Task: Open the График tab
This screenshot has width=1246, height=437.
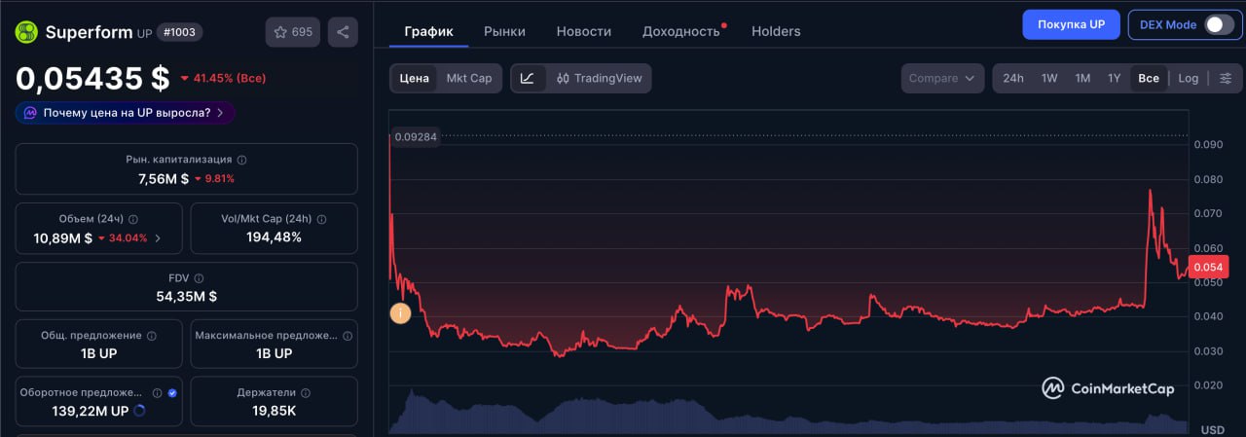Action: (429, 31)
